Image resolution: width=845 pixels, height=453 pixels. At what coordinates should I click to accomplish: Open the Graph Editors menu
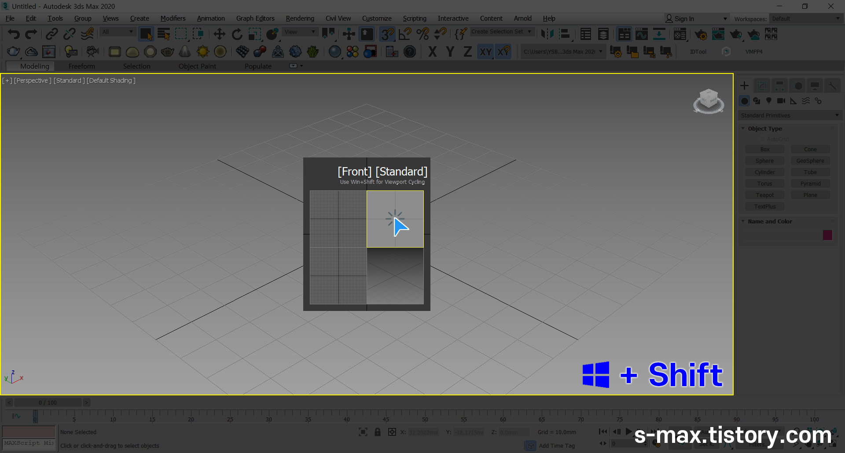(x=255, y=18)
